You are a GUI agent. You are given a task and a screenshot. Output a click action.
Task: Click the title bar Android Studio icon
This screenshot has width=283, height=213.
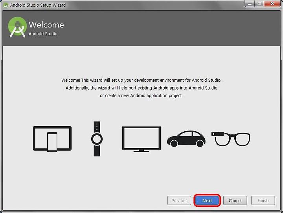[x=6, y=5]
